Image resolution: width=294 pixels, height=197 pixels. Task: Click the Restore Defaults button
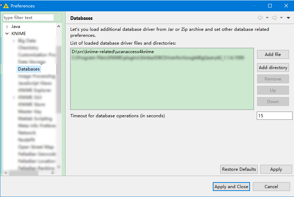pyautogui.click(x=239, y=169)
